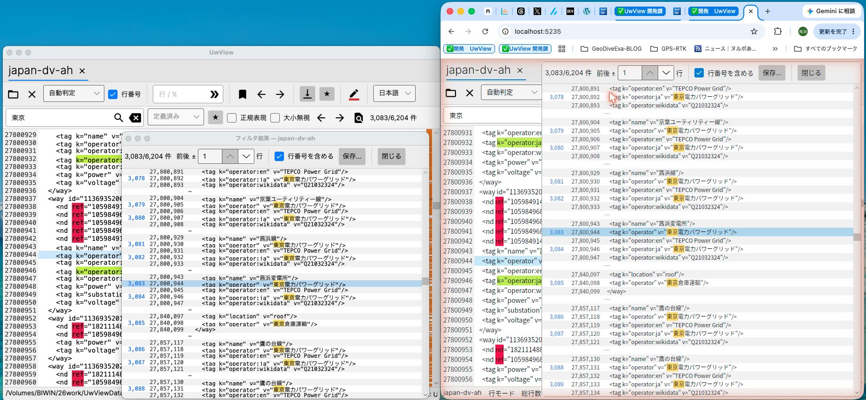Increase 前後 value in browser panel
866x400 pixels.
[x=649, y=73]
